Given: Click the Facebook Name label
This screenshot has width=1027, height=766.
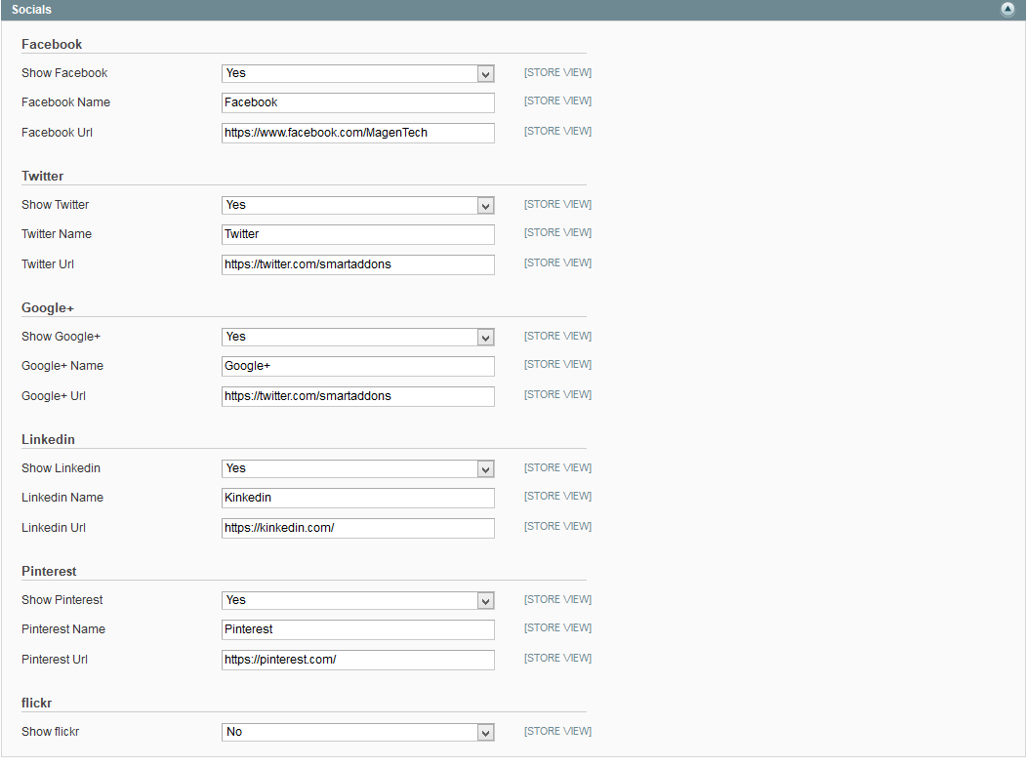Looking at the screenshot, I should click(65, 102).
